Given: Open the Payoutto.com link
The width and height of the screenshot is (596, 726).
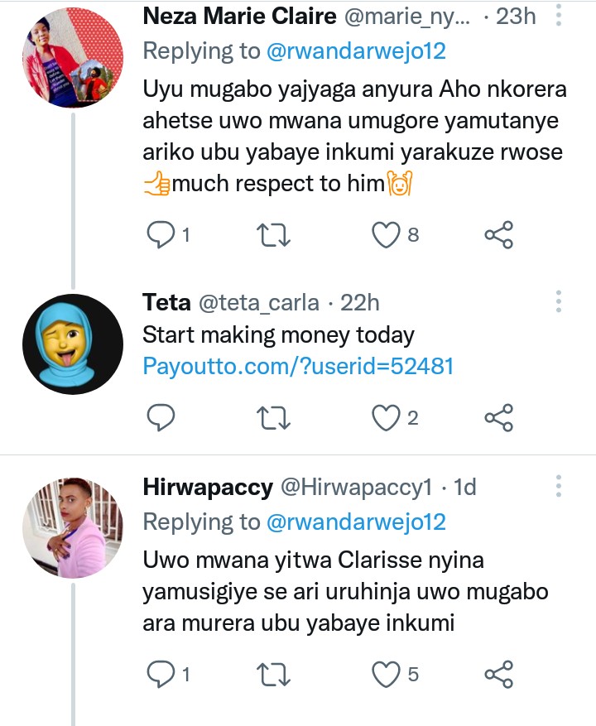Looking at the screenshot, I should [298, 366].
